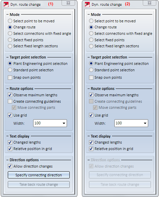159x197 pixels.
Task: Close the Dyn. route change dialog (2)
Action: [x=150, y=3]
